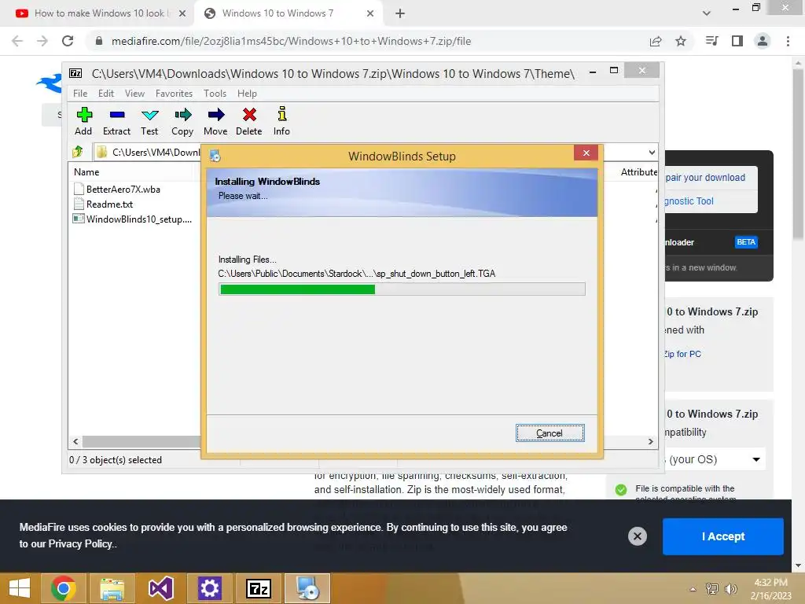Open the Chrome profile icon
805x604 pixels.
pyautogui.click(x=763, y=41)
